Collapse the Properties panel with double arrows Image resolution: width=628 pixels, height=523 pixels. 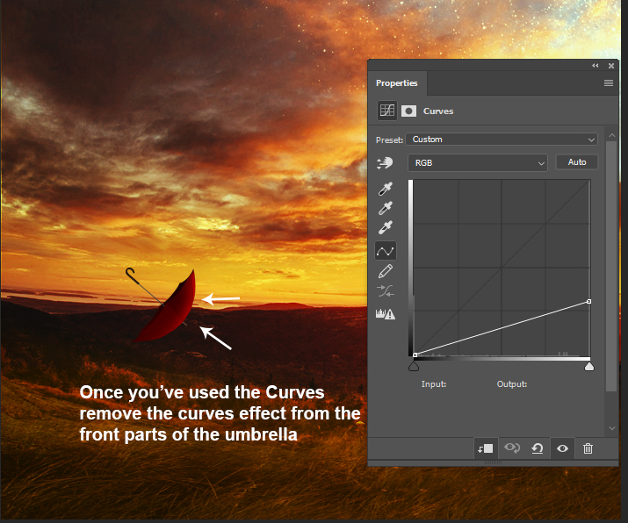pos(596,66)
